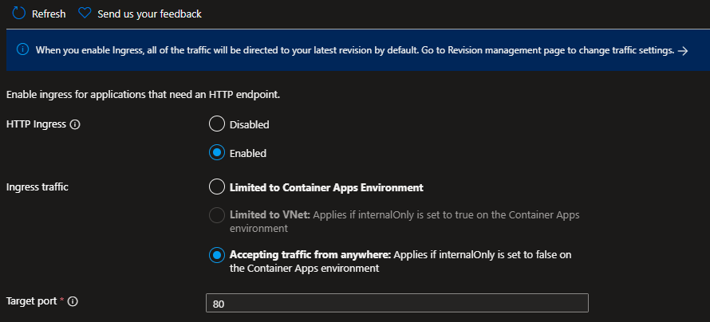
Task: Choose the Limited to VNet radio button
Action: [215, 215]
